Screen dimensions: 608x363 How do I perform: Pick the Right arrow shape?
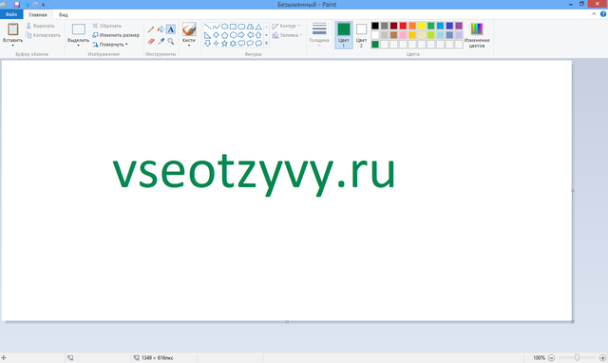point(241,35)
